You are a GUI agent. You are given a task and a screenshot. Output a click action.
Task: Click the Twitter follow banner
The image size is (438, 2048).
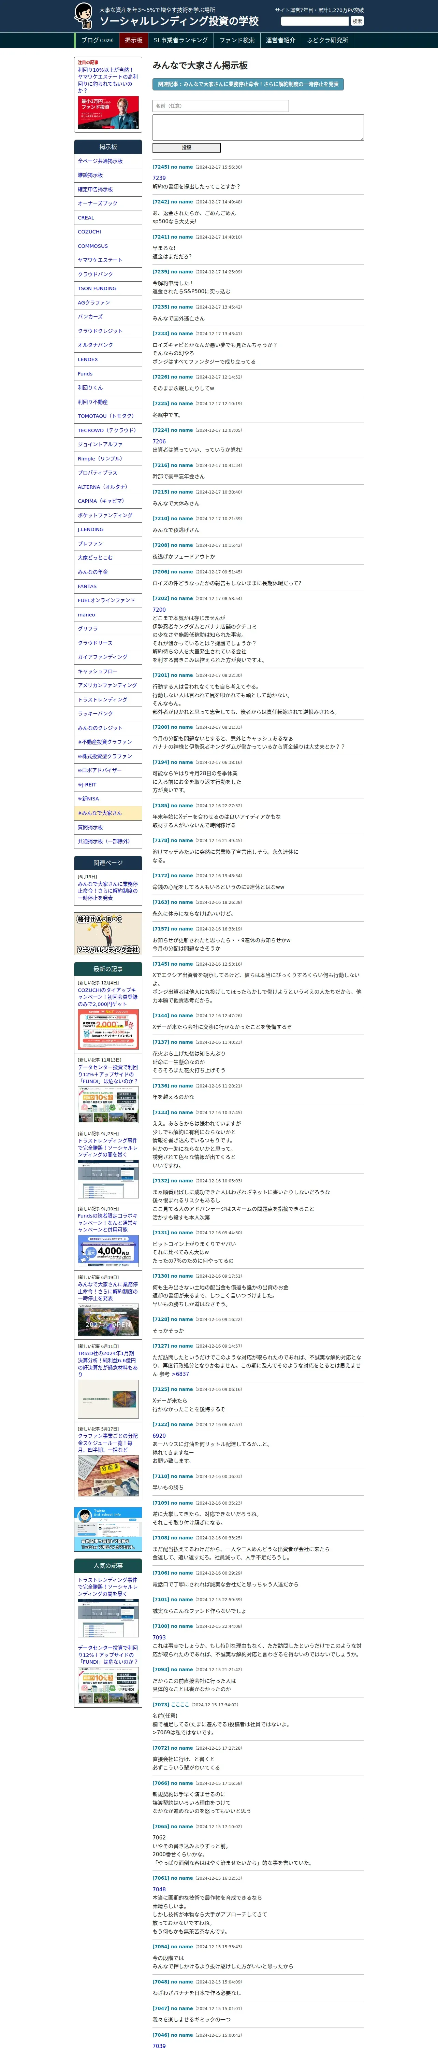click(108, 1529)
